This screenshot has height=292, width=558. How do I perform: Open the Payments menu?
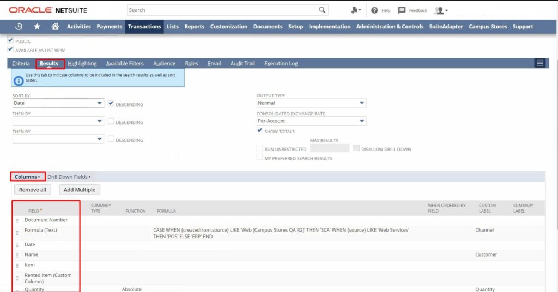click(109, 26)
